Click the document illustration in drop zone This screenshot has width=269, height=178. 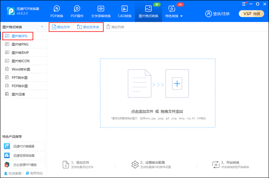click(140, 83)
